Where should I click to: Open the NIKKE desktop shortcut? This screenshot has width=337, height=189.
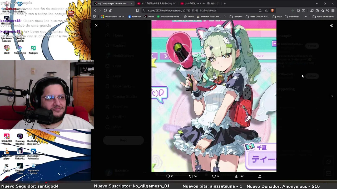[x=7, y=50]
